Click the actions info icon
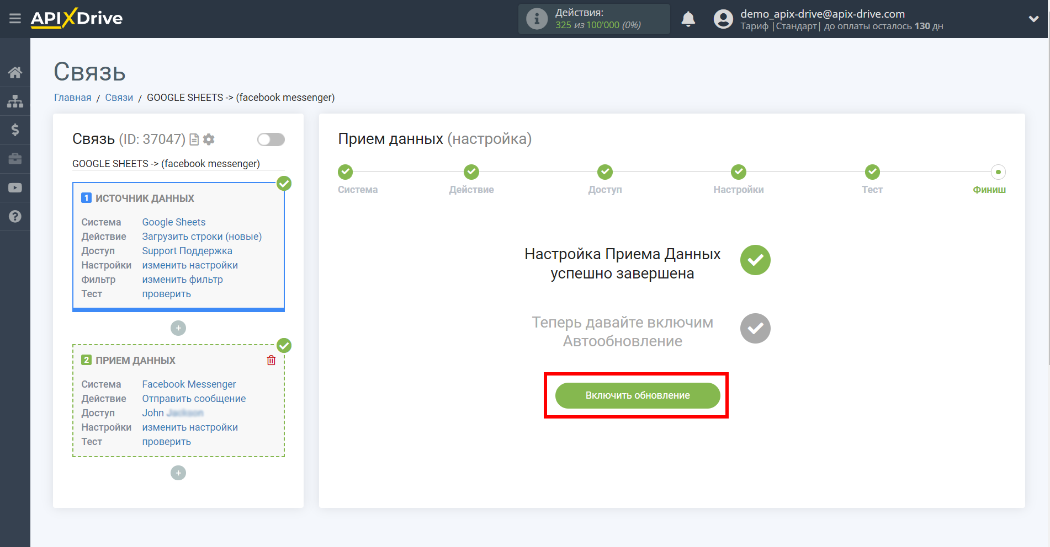 click(x=537, y=19)
